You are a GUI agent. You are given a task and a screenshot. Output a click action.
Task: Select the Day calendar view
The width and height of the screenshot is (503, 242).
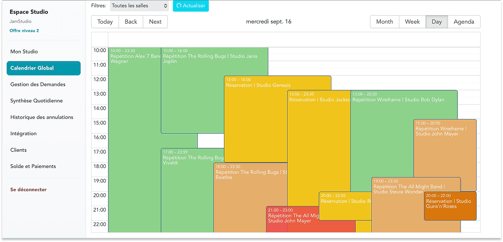click(x=436, y=22)
